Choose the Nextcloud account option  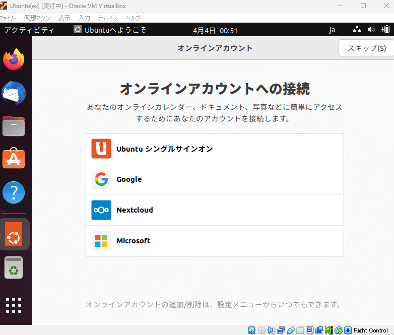(215, 210)
